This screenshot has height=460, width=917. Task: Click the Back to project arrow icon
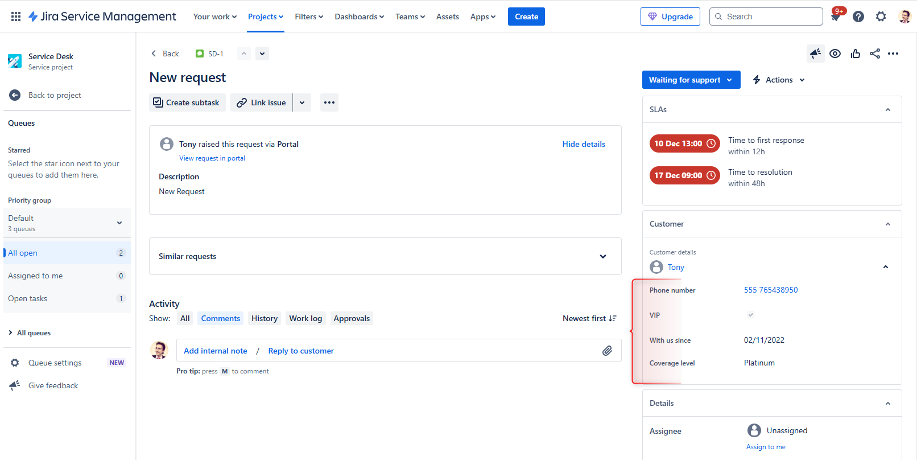pos(15,95)
